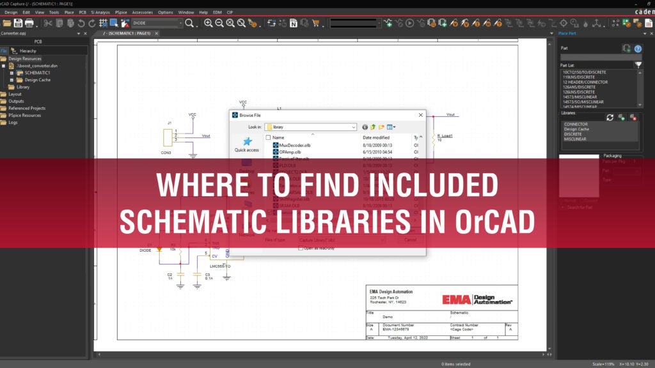This screenshot has height=368, width=655.
Task: Select the Zoom Out tool
Action: point(219,24)
